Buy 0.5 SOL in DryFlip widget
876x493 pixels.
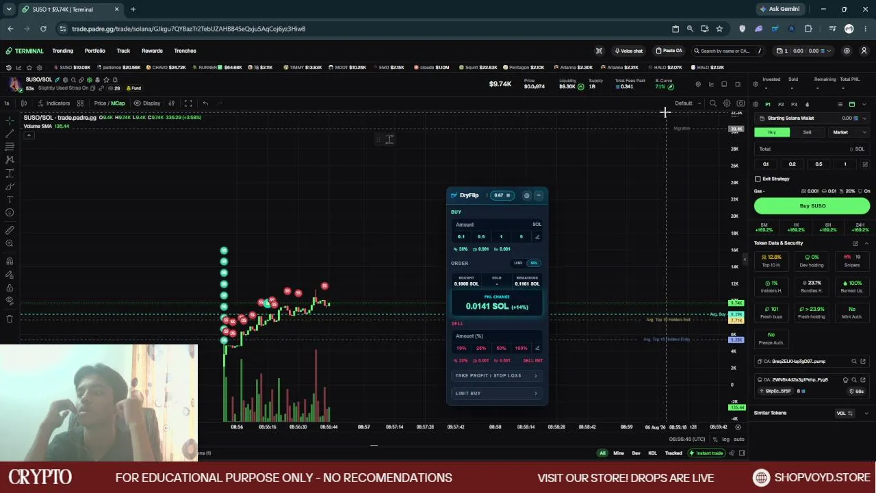pos(481,237)
